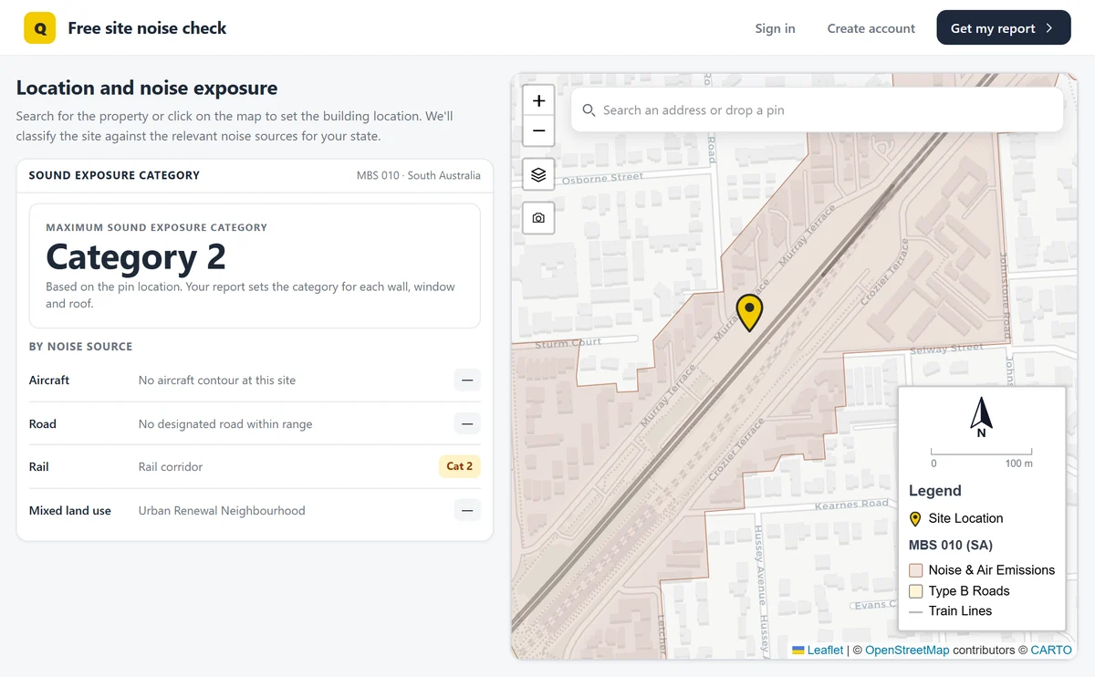
Task: Click the Osborne Street map label
Action: click(x=602, y=179)
